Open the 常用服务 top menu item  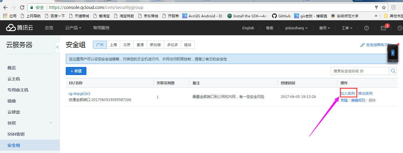(x=101, y=28)
